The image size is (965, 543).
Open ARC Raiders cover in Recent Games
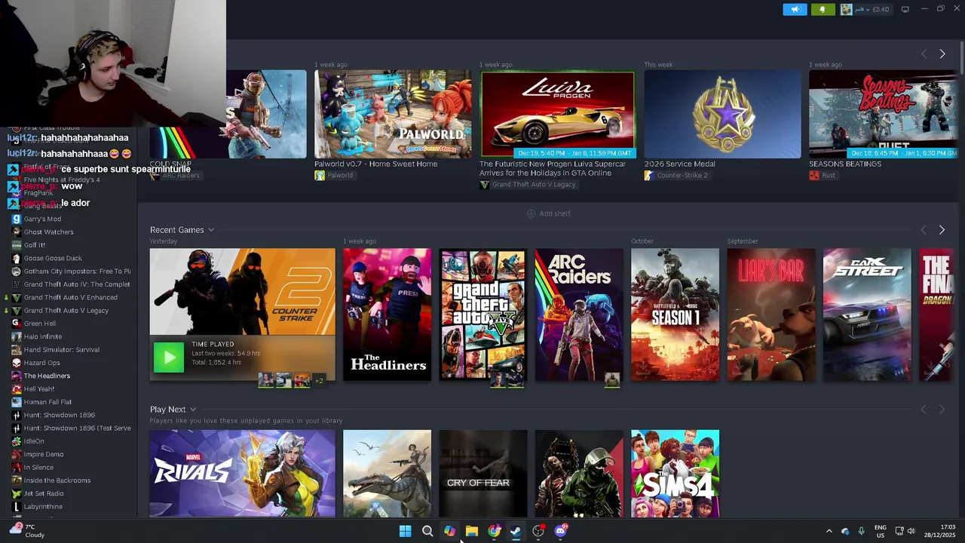tap(579, 314)
